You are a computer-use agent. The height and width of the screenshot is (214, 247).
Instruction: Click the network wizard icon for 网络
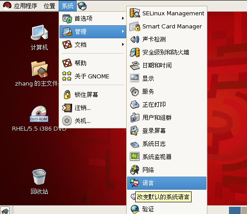pos(135,170)
